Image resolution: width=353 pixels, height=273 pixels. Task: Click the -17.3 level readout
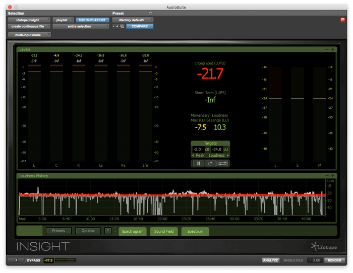click(48, 260)
